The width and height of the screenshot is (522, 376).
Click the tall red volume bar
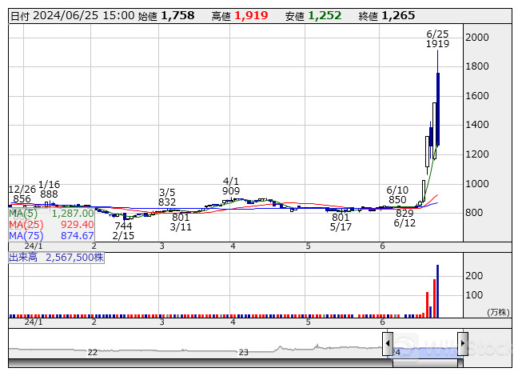pos(434,298)
